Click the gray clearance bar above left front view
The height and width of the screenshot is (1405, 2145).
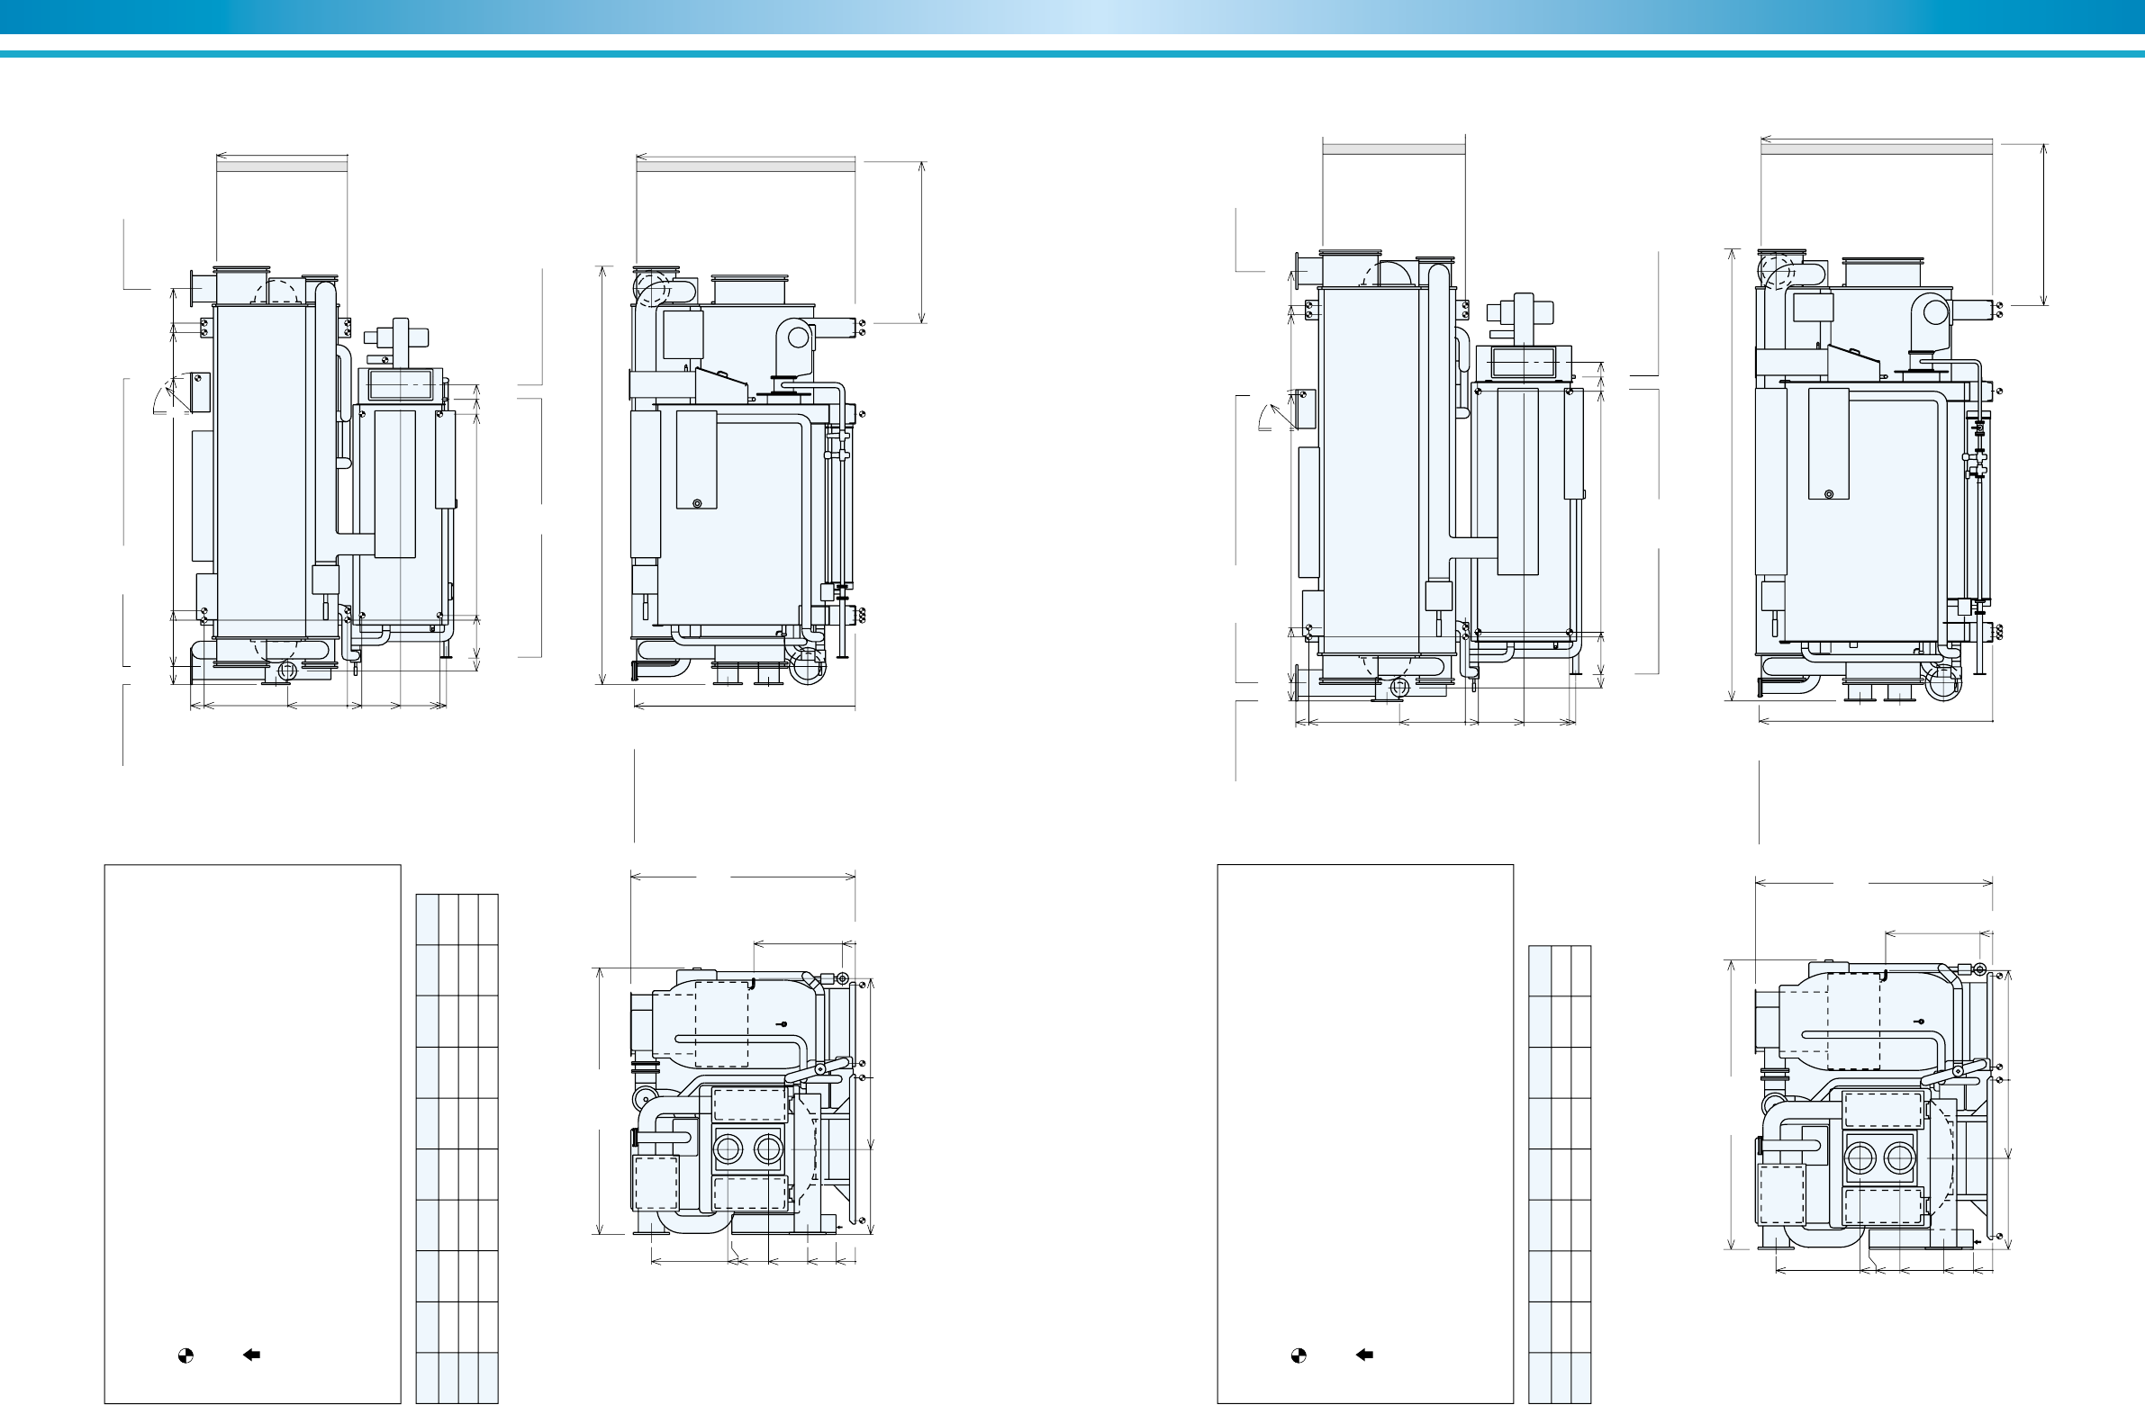coord(282,167)
